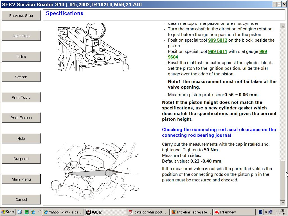Click the Cancel button
288x216 pixels.
pyautogui.click(x=21, y=199)
